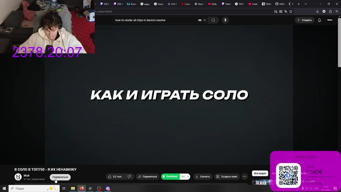This screenshot has width=341, height=192.
Task: Open the browser hamburger menu
Action: click(337, 11)
